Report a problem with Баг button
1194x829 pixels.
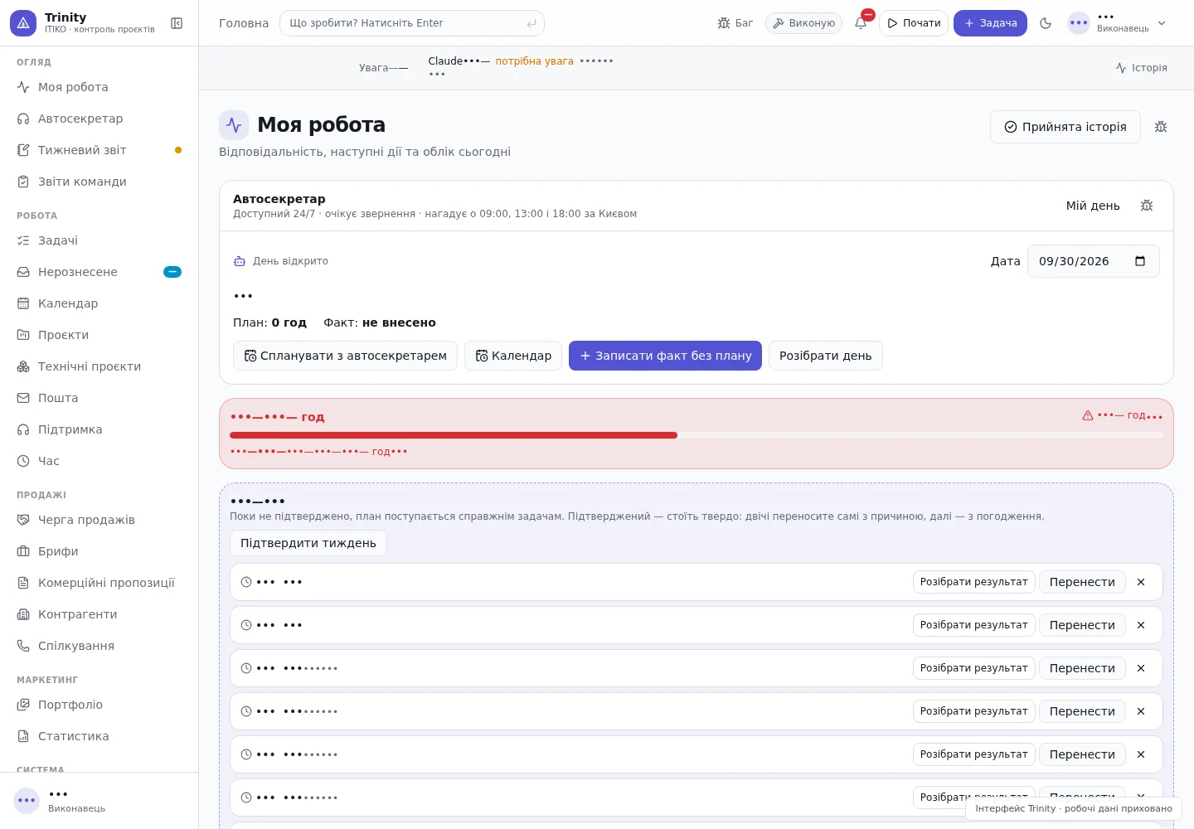(x=735, y=23)
